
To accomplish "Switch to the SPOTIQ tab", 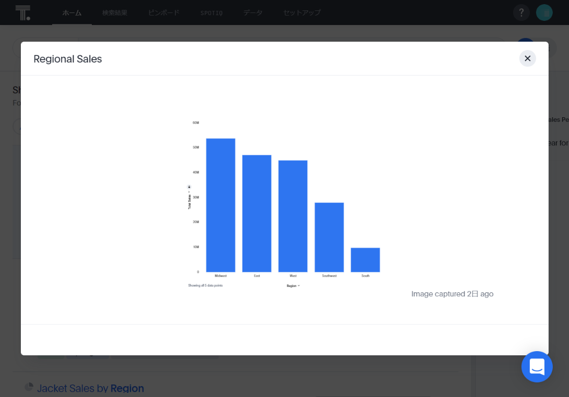I will 211,12.
